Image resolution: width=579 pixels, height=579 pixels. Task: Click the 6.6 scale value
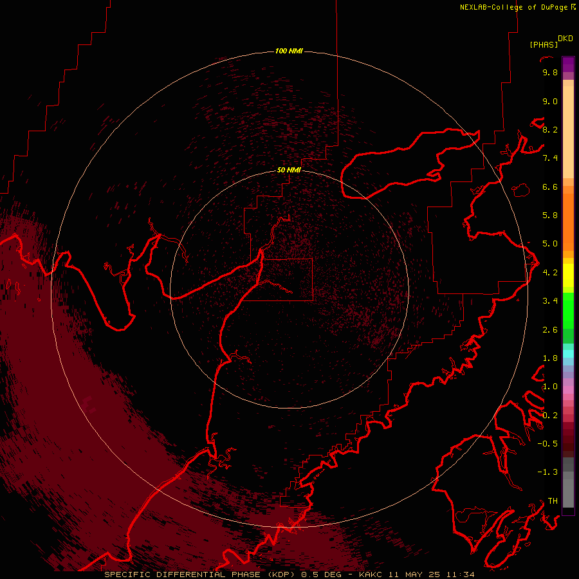[x=550, y=187]
